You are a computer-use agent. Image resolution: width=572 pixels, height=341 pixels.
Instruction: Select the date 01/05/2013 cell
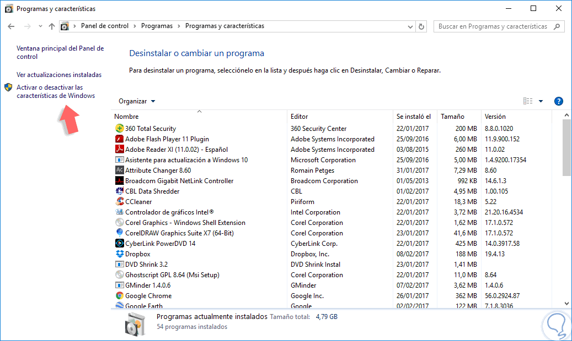pyautogui.click(x=413, y=181)
